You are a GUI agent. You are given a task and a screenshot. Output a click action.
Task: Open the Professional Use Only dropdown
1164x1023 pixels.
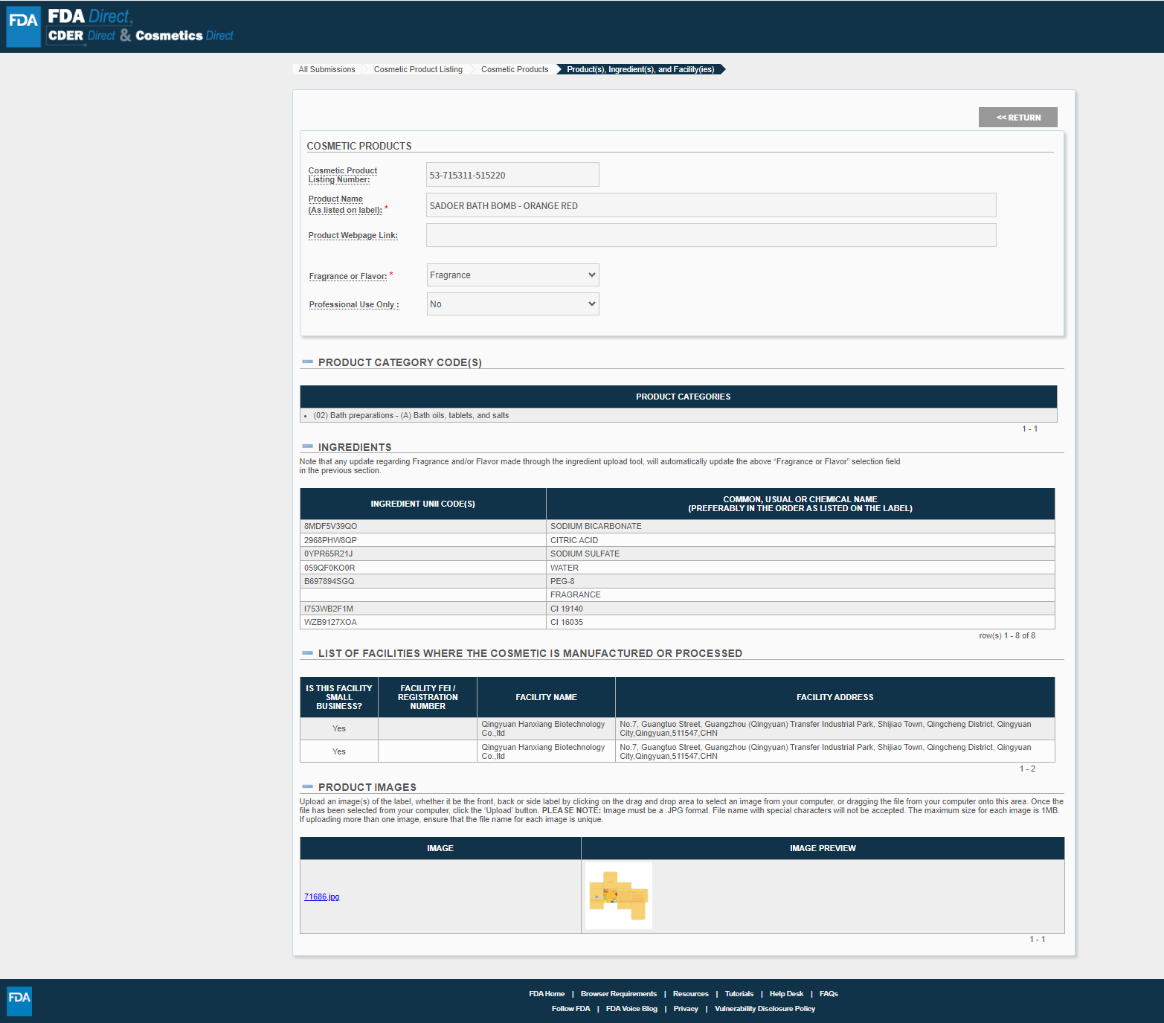click(512, 304)
